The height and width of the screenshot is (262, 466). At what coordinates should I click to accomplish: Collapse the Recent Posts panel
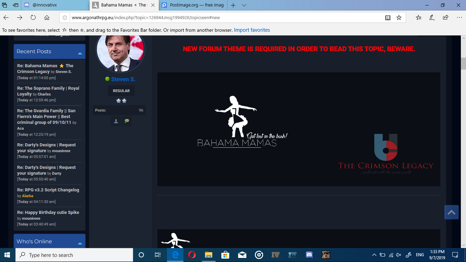pyautogui.click(x=80, y=53)
